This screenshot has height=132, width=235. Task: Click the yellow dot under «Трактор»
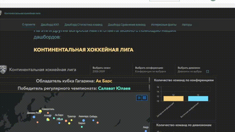click(72, 120)
